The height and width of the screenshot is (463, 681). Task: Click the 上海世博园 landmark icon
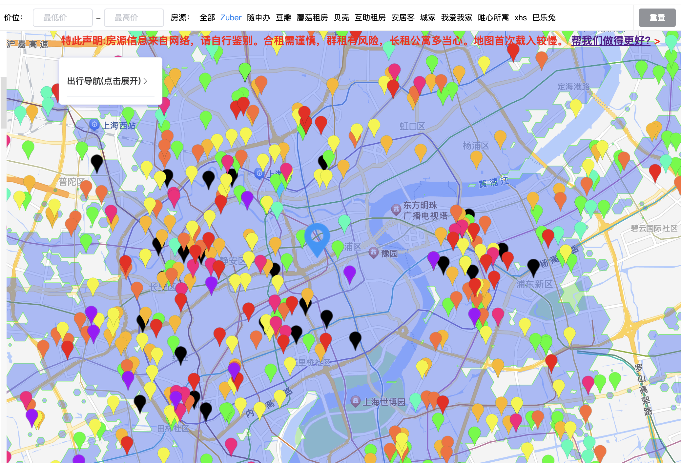coord(355,401)
